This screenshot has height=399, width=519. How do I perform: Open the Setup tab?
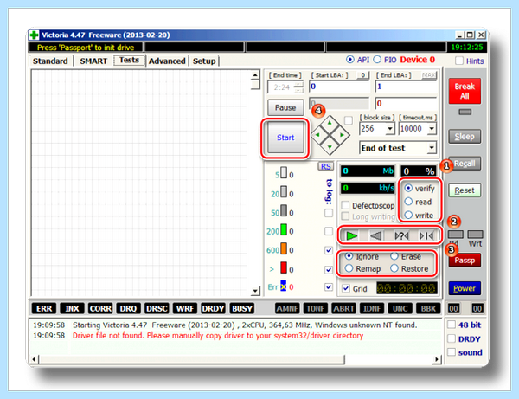click(x=204, y=61)
